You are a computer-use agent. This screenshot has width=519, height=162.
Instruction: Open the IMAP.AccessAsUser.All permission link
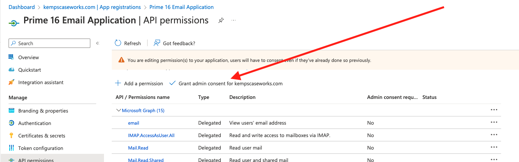151,135
